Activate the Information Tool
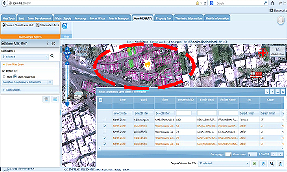This screenshot has height=172, width=287. (x=48, y=25)
